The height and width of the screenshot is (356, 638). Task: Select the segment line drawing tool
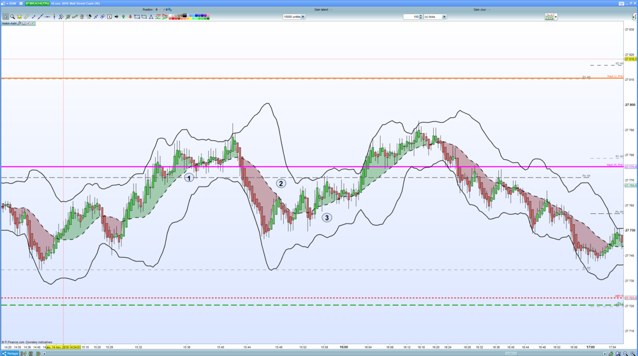pyautogui.click(x=33, y=17)
